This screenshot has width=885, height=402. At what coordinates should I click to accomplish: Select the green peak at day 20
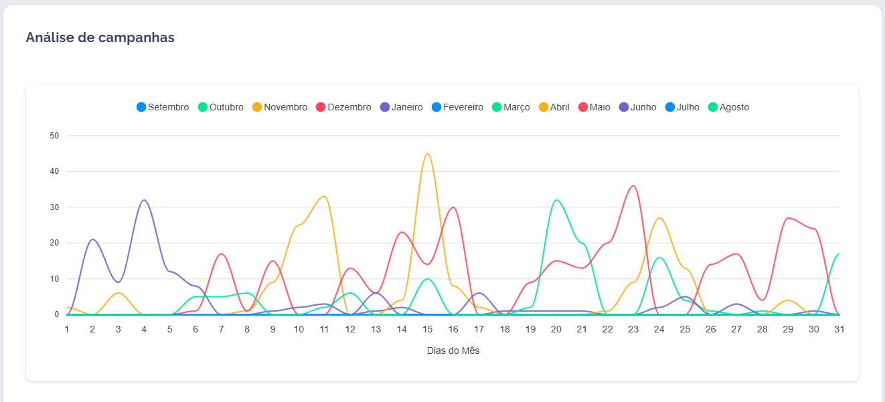556,200
